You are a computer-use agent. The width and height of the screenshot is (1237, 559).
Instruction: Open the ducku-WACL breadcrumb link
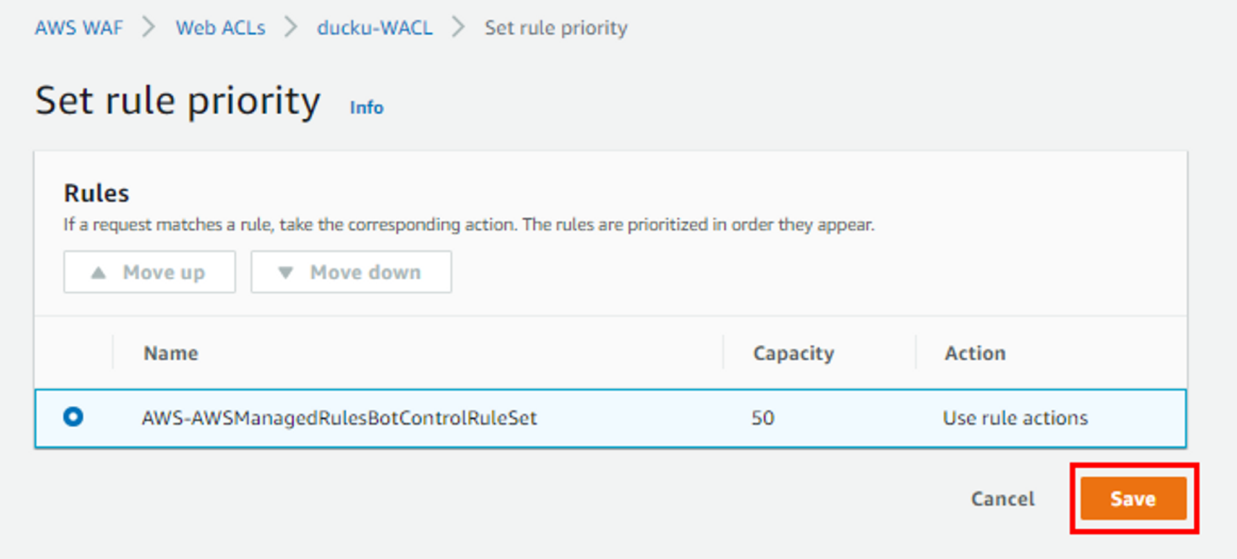pos(375,28)
